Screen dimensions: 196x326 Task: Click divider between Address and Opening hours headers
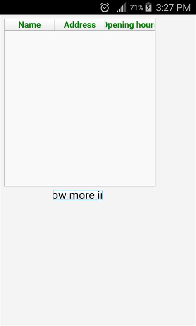click(x=105, y=25)
